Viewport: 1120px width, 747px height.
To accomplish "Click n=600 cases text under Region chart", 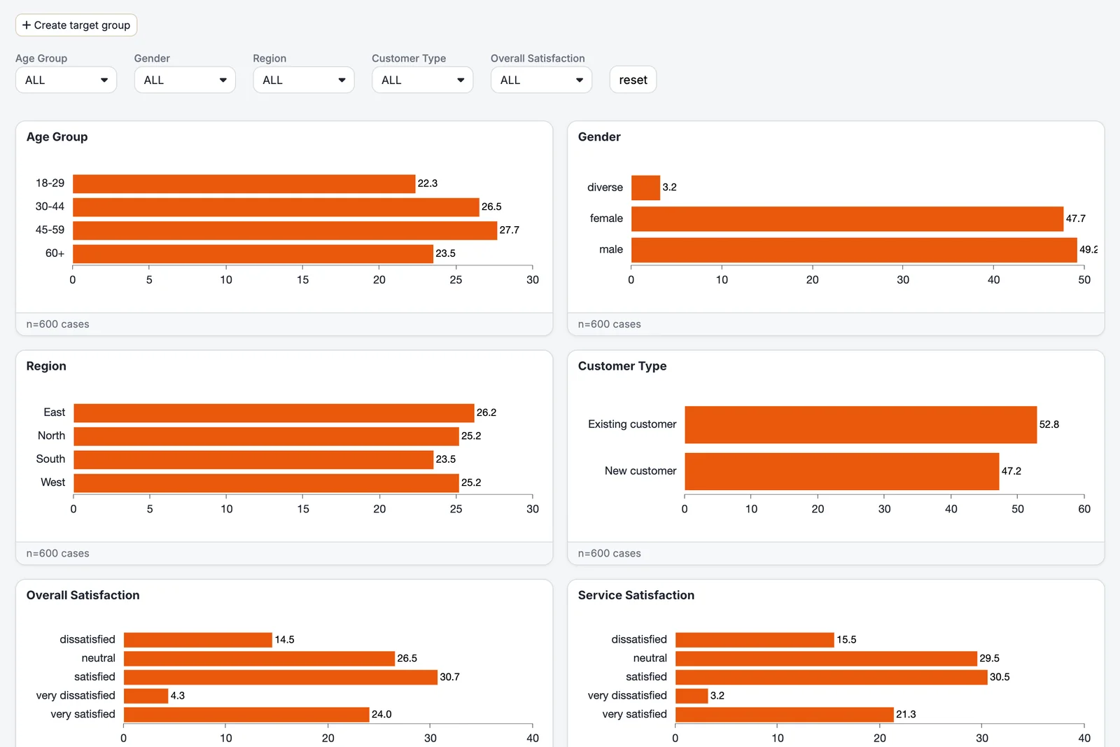I will coord(57,554).
